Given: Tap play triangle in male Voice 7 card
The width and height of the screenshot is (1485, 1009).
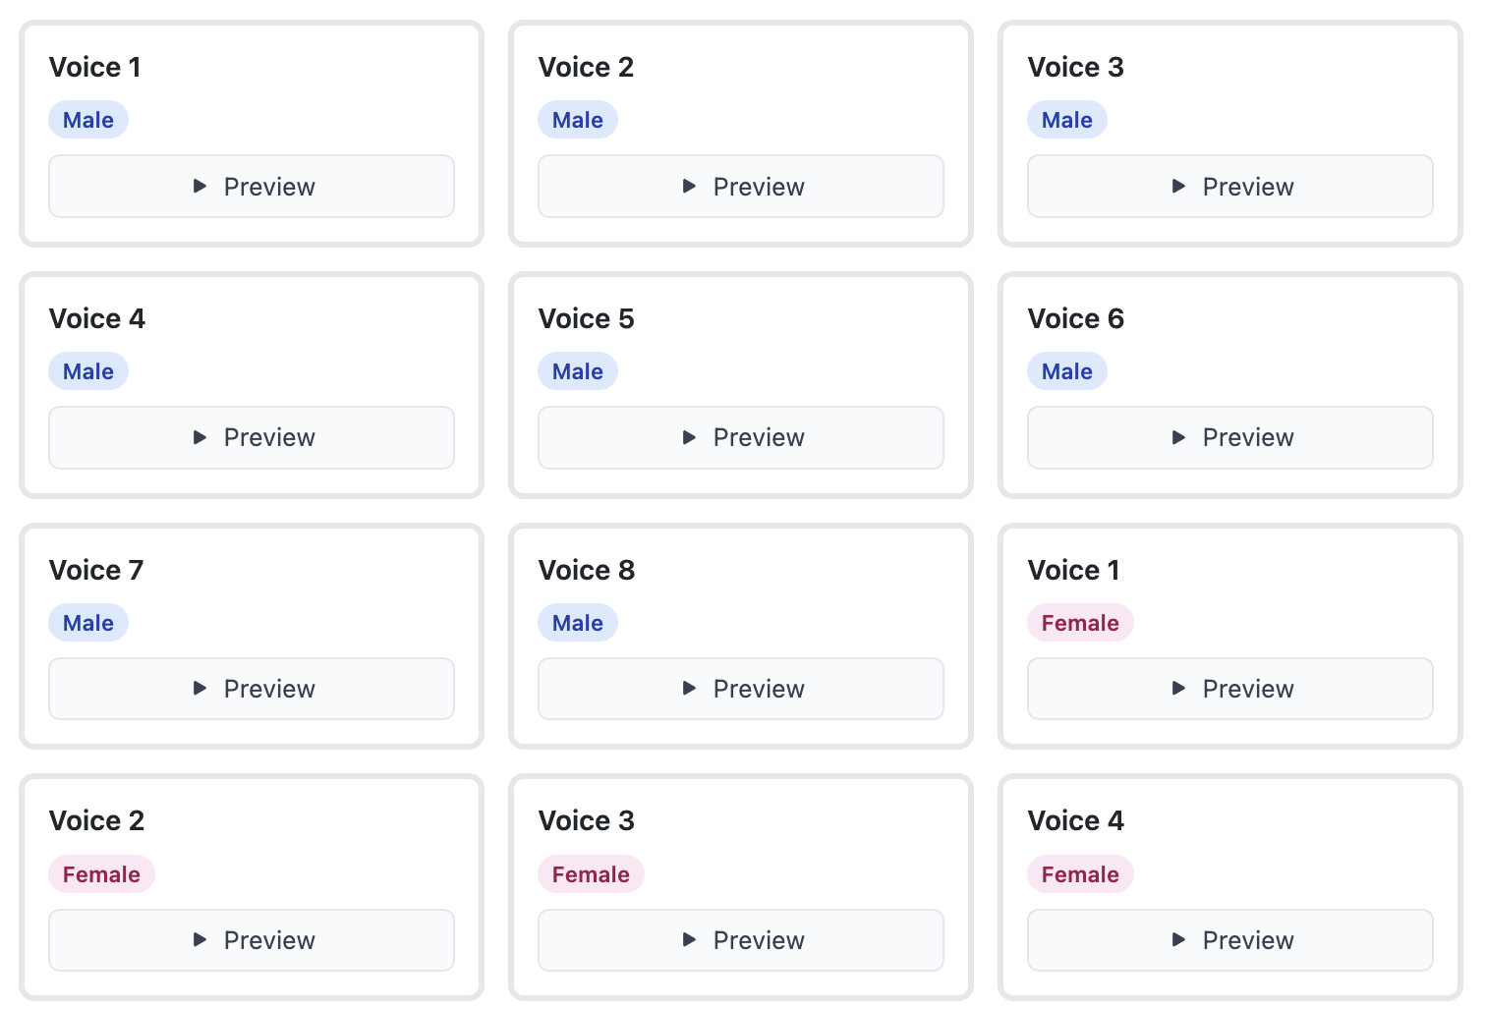Looking at the screenshot, I should click(x=200, y=688).
